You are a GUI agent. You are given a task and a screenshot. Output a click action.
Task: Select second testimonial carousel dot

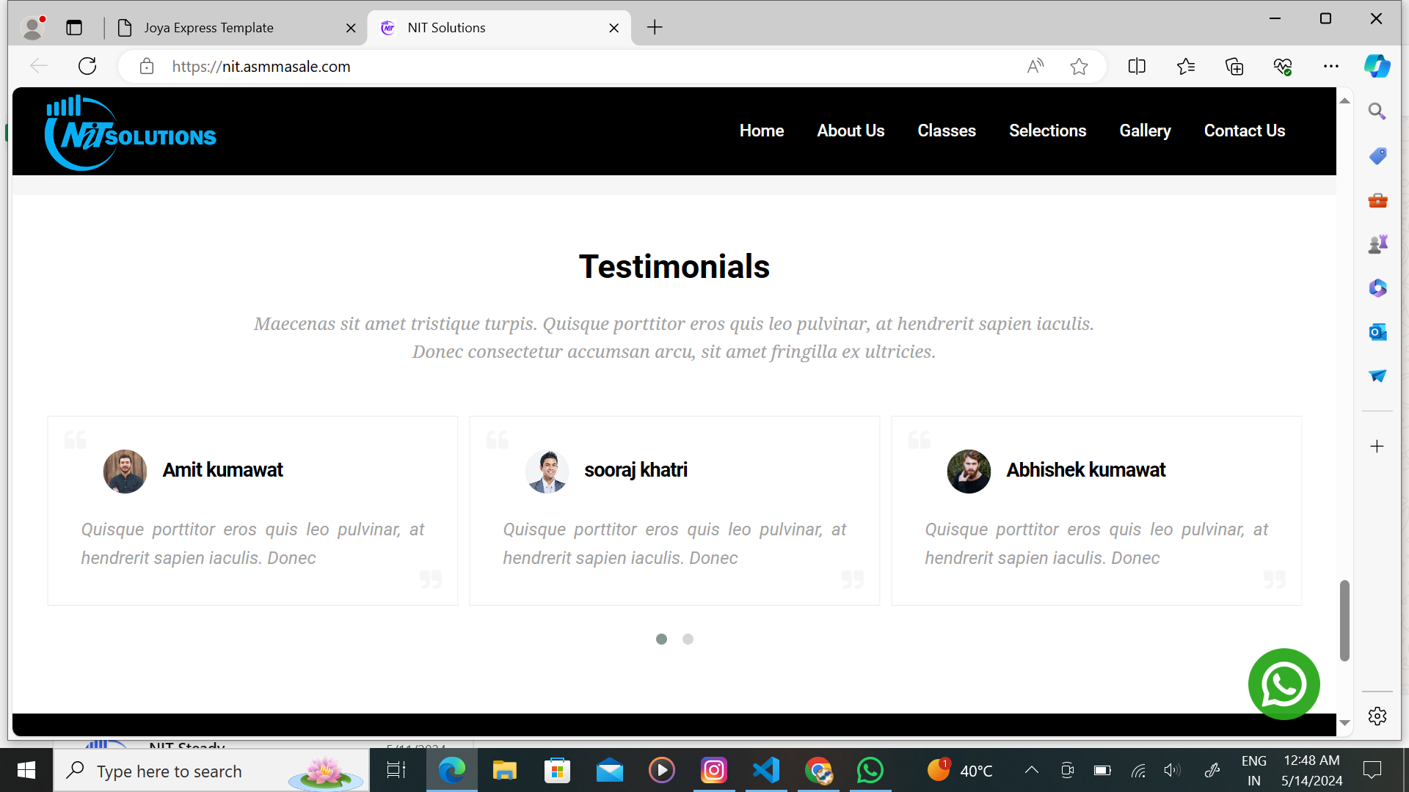[688, 639]
